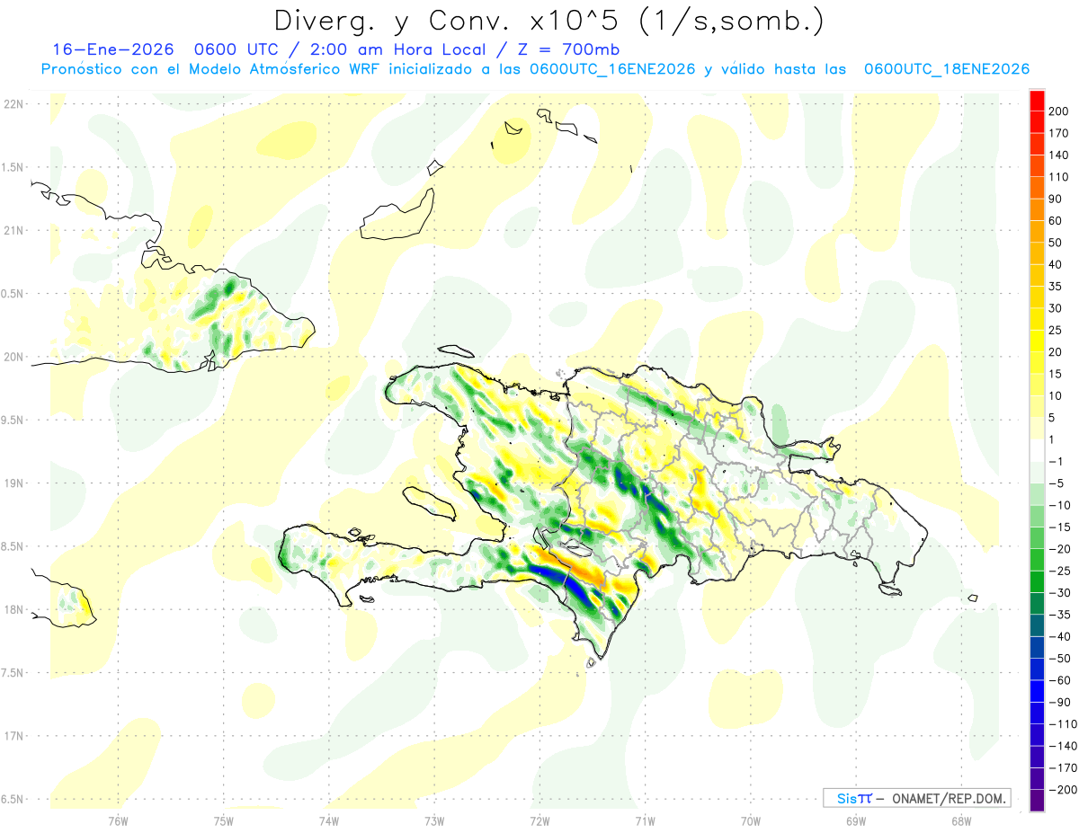The height and width of the screenshot is (833, 1079).
Task: Click the 22N latitude label
Action: click(13, 104)
